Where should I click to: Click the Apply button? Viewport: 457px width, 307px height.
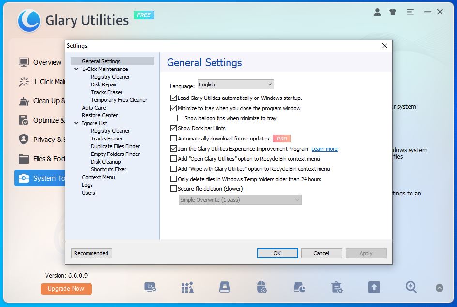pyautogui.click(x=366, y=253)
